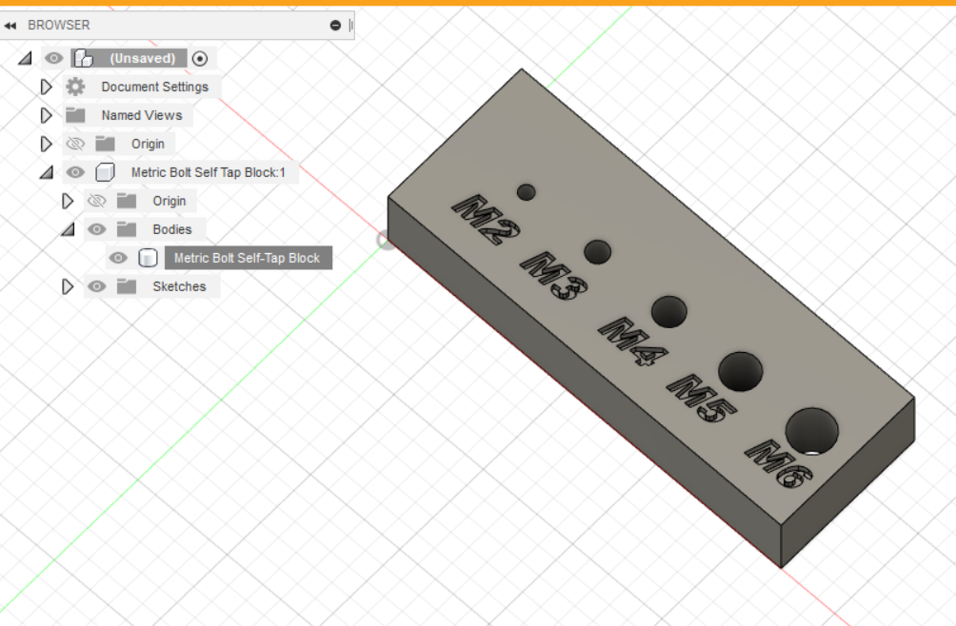Show the component's Origin folder
This screenshot has width=956, height=626.
click(x=97, y=200)
